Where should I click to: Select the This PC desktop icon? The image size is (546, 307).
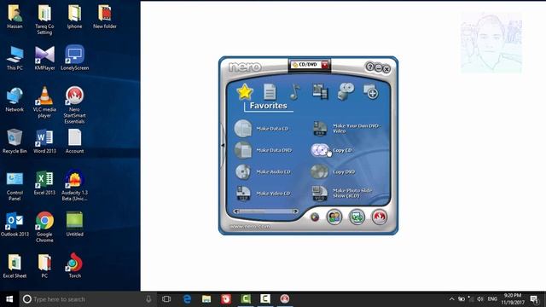coord(15,58)
